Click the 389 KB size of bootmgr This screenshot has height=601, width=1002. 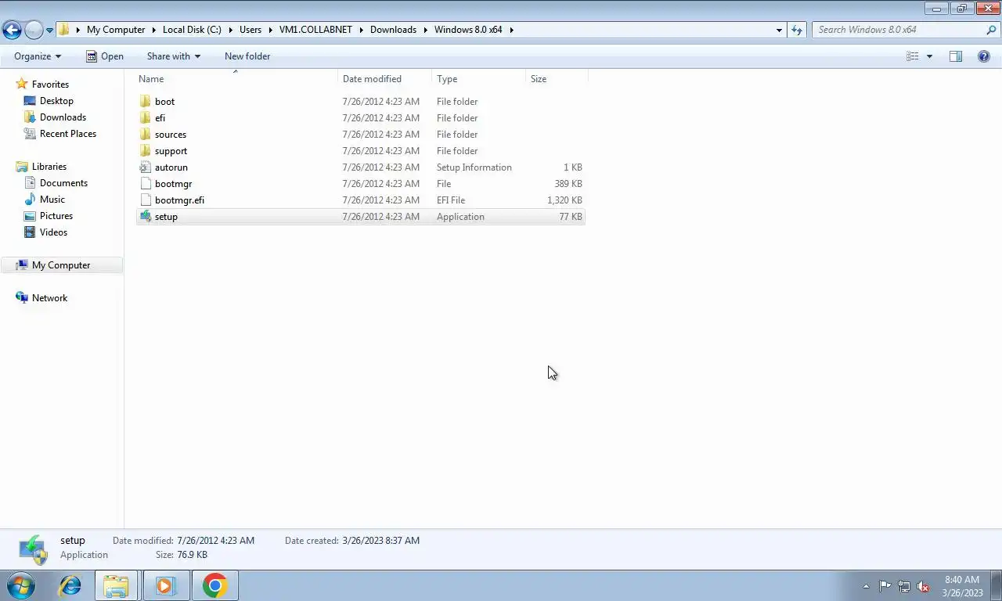click(x=568, y=184)
